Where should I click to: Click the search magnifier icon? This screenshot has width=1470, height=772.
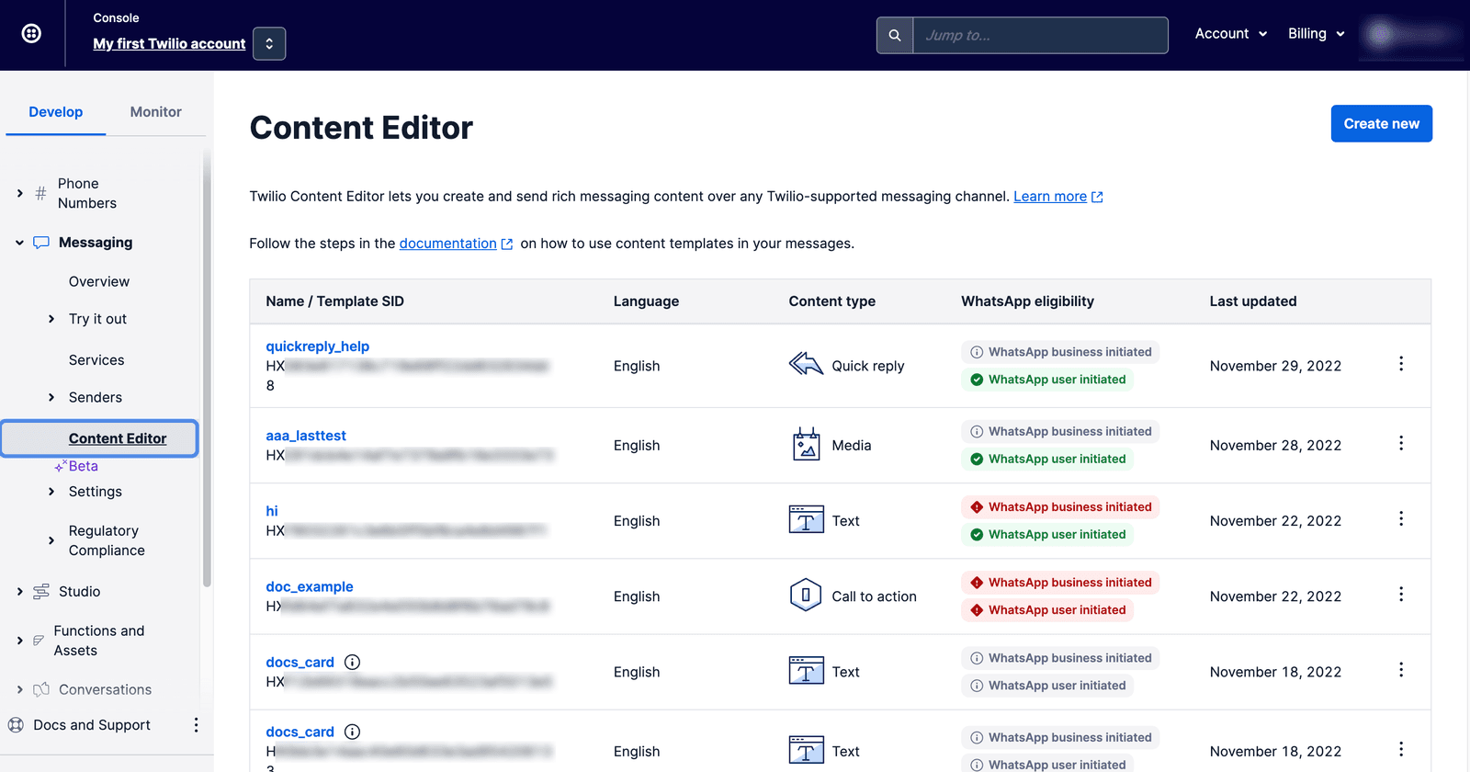[894, 35]
